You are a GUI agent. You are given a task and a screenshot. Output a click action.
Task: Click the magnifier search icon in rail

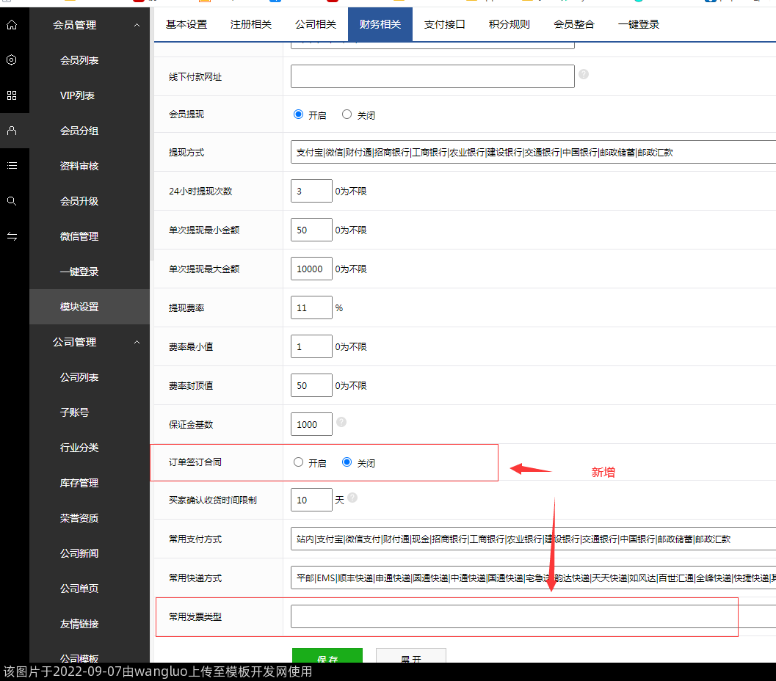12,201
